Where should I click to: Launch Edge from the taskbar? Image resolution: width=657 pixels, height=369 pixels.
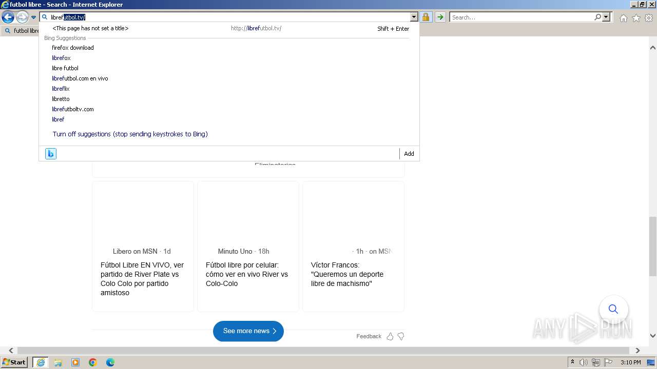click(x=110, y=362)
